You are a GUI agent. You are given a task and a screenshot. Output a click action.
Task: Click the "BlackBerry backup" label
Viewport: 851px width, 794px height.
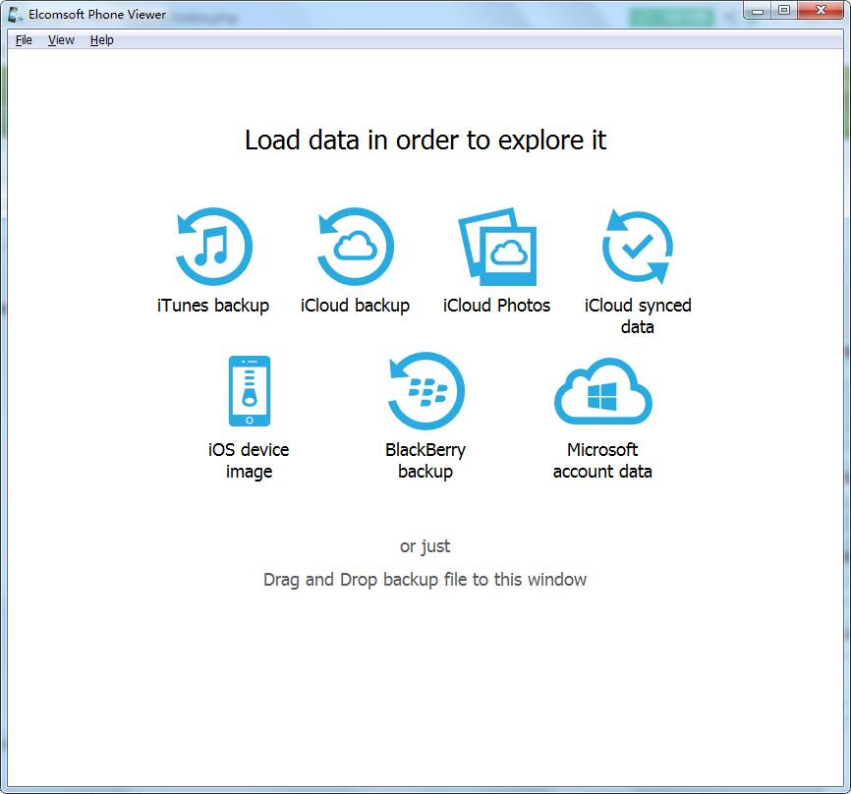click(425, 460)
